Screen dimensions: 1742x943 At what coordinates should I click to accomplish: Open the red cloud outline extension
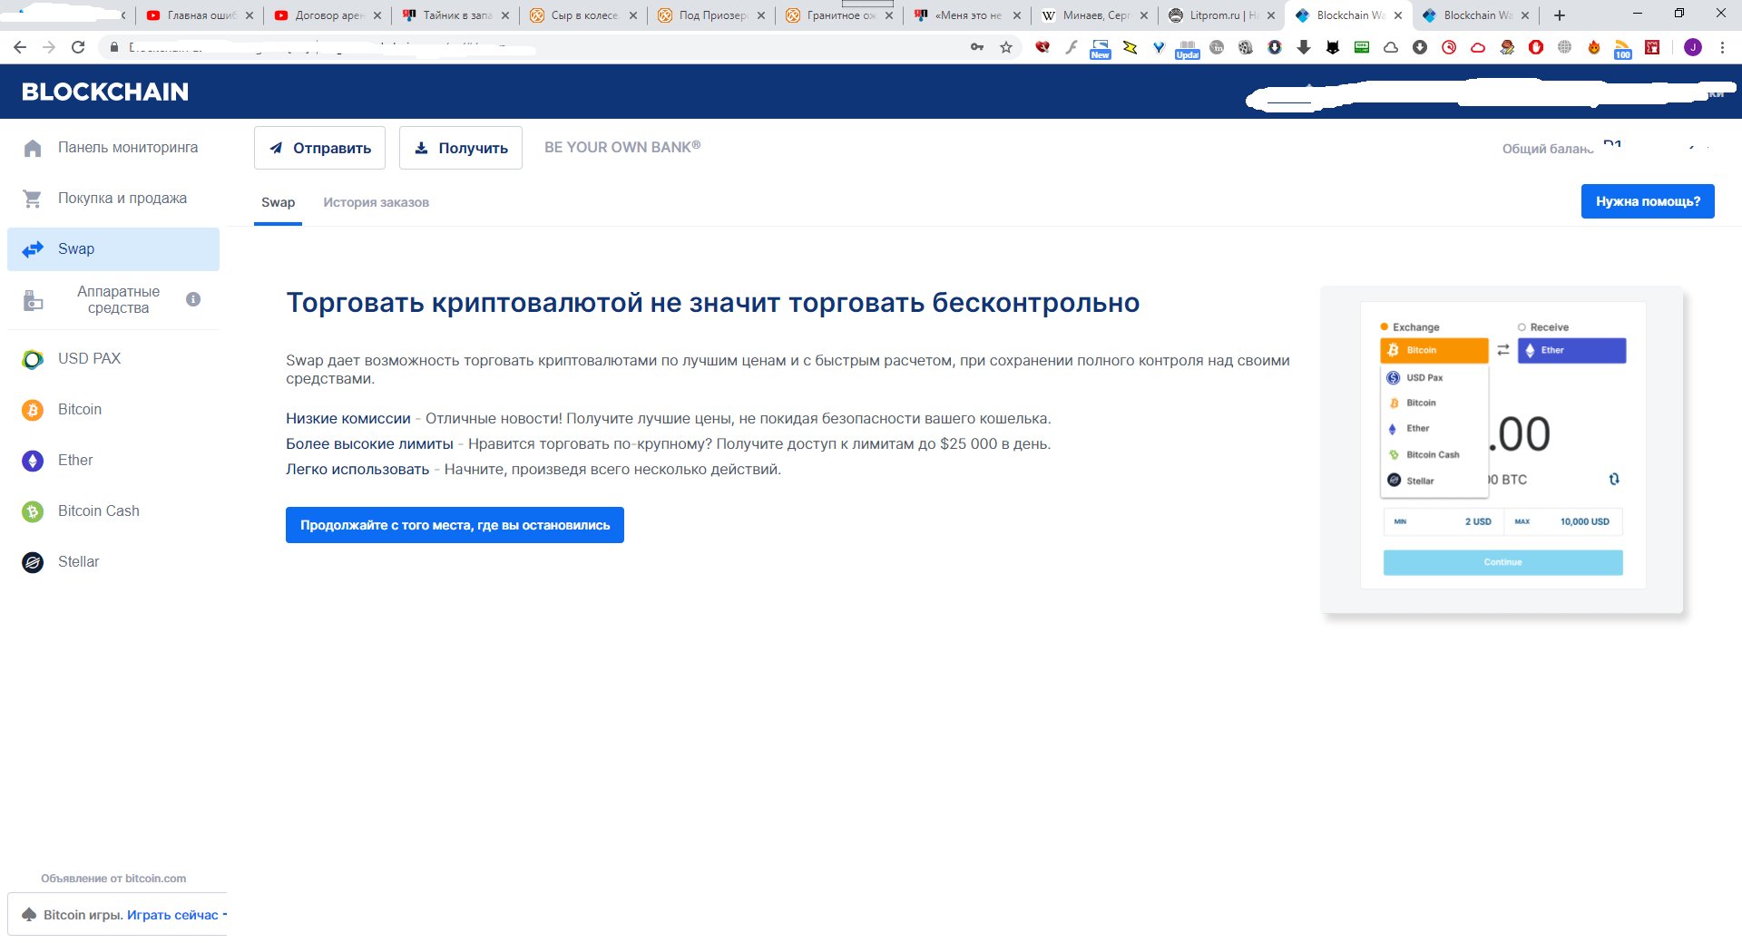click(1478, 47)
